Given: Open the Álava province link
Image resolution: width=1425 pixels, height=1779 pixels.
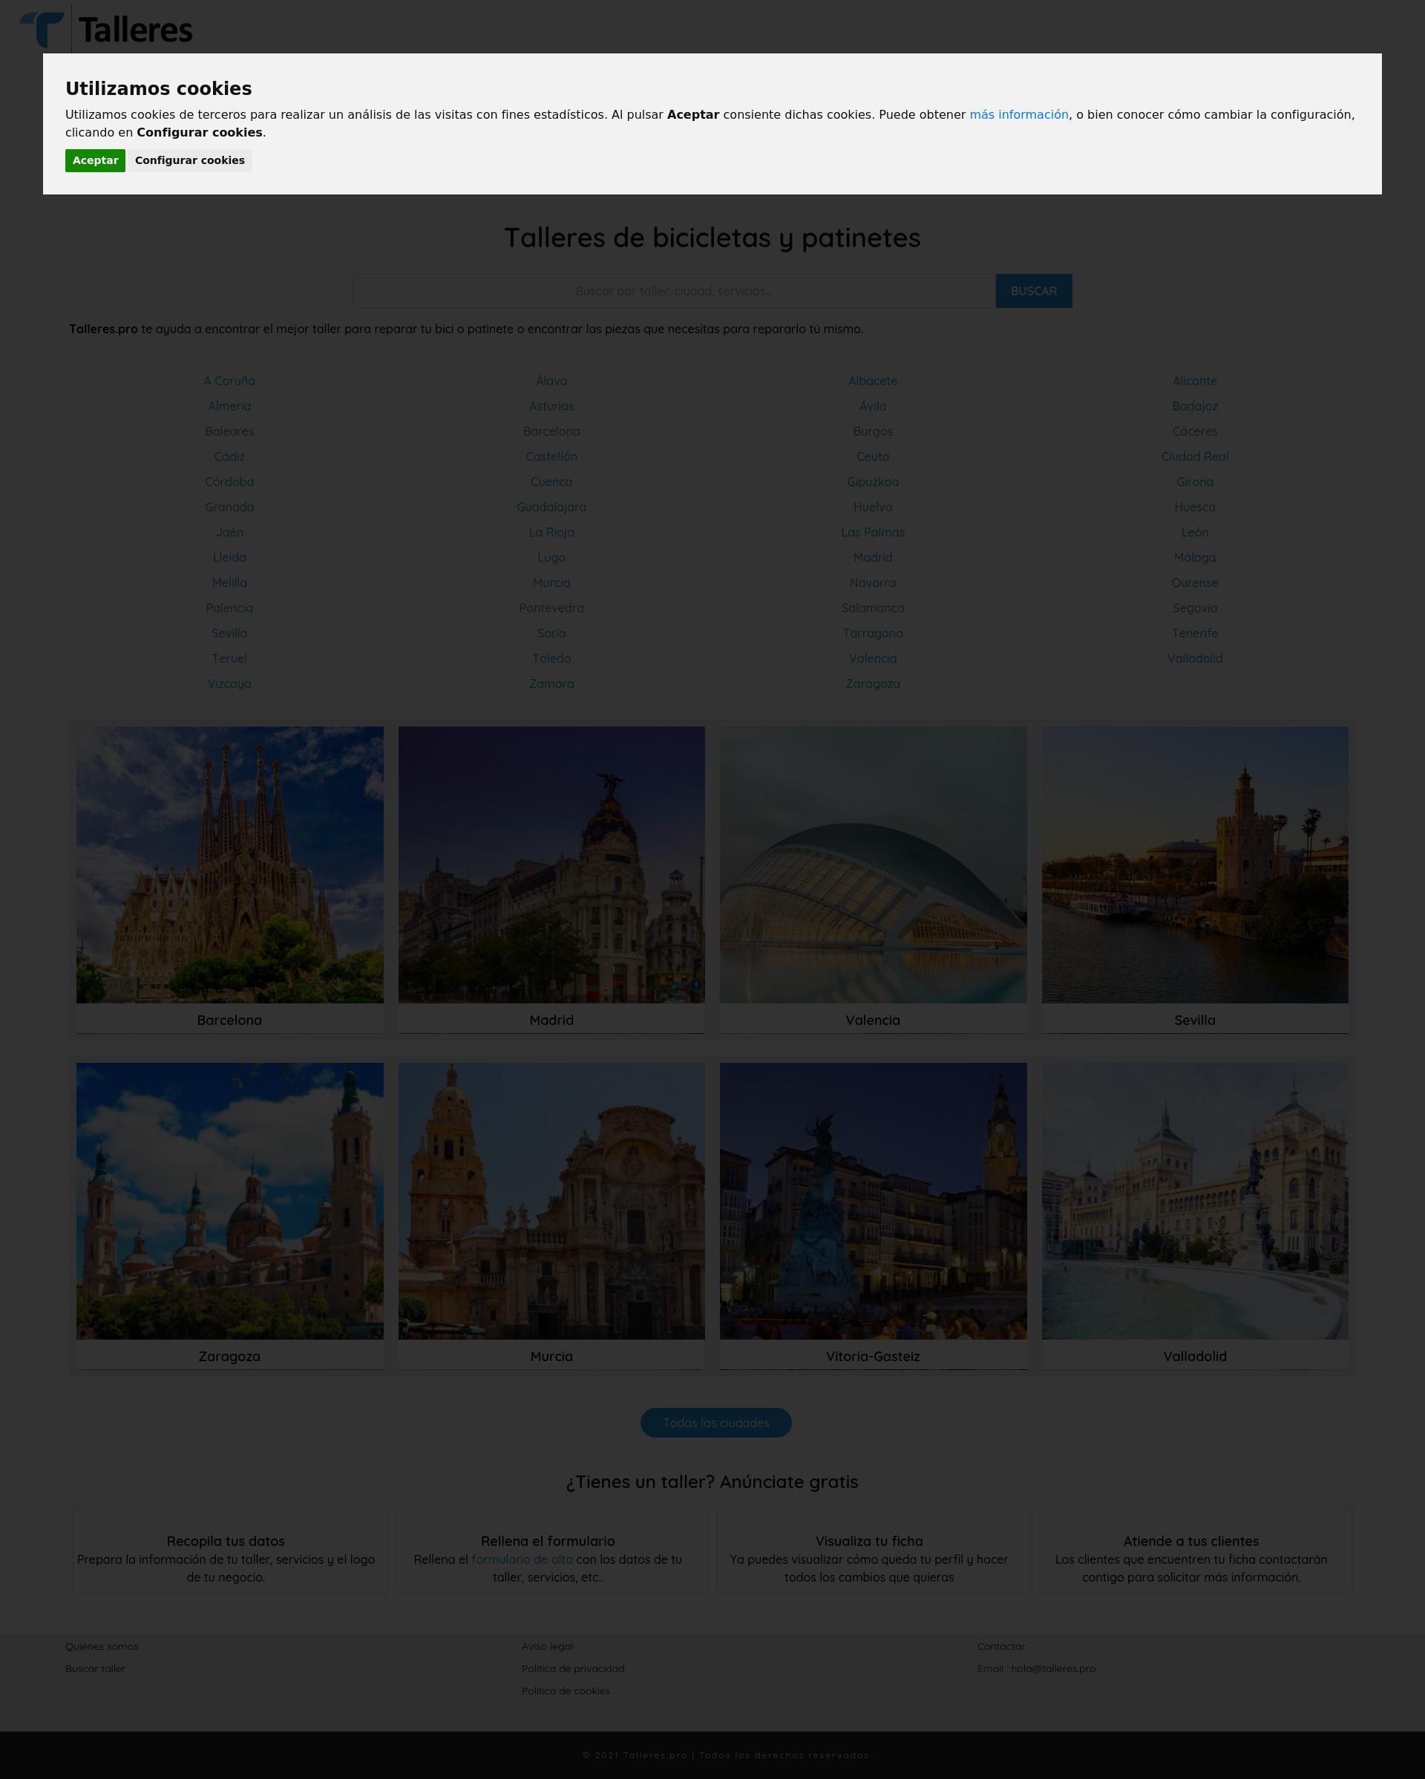Looking at the screenshot, I should pyautogui.click(x=551, y=381).
